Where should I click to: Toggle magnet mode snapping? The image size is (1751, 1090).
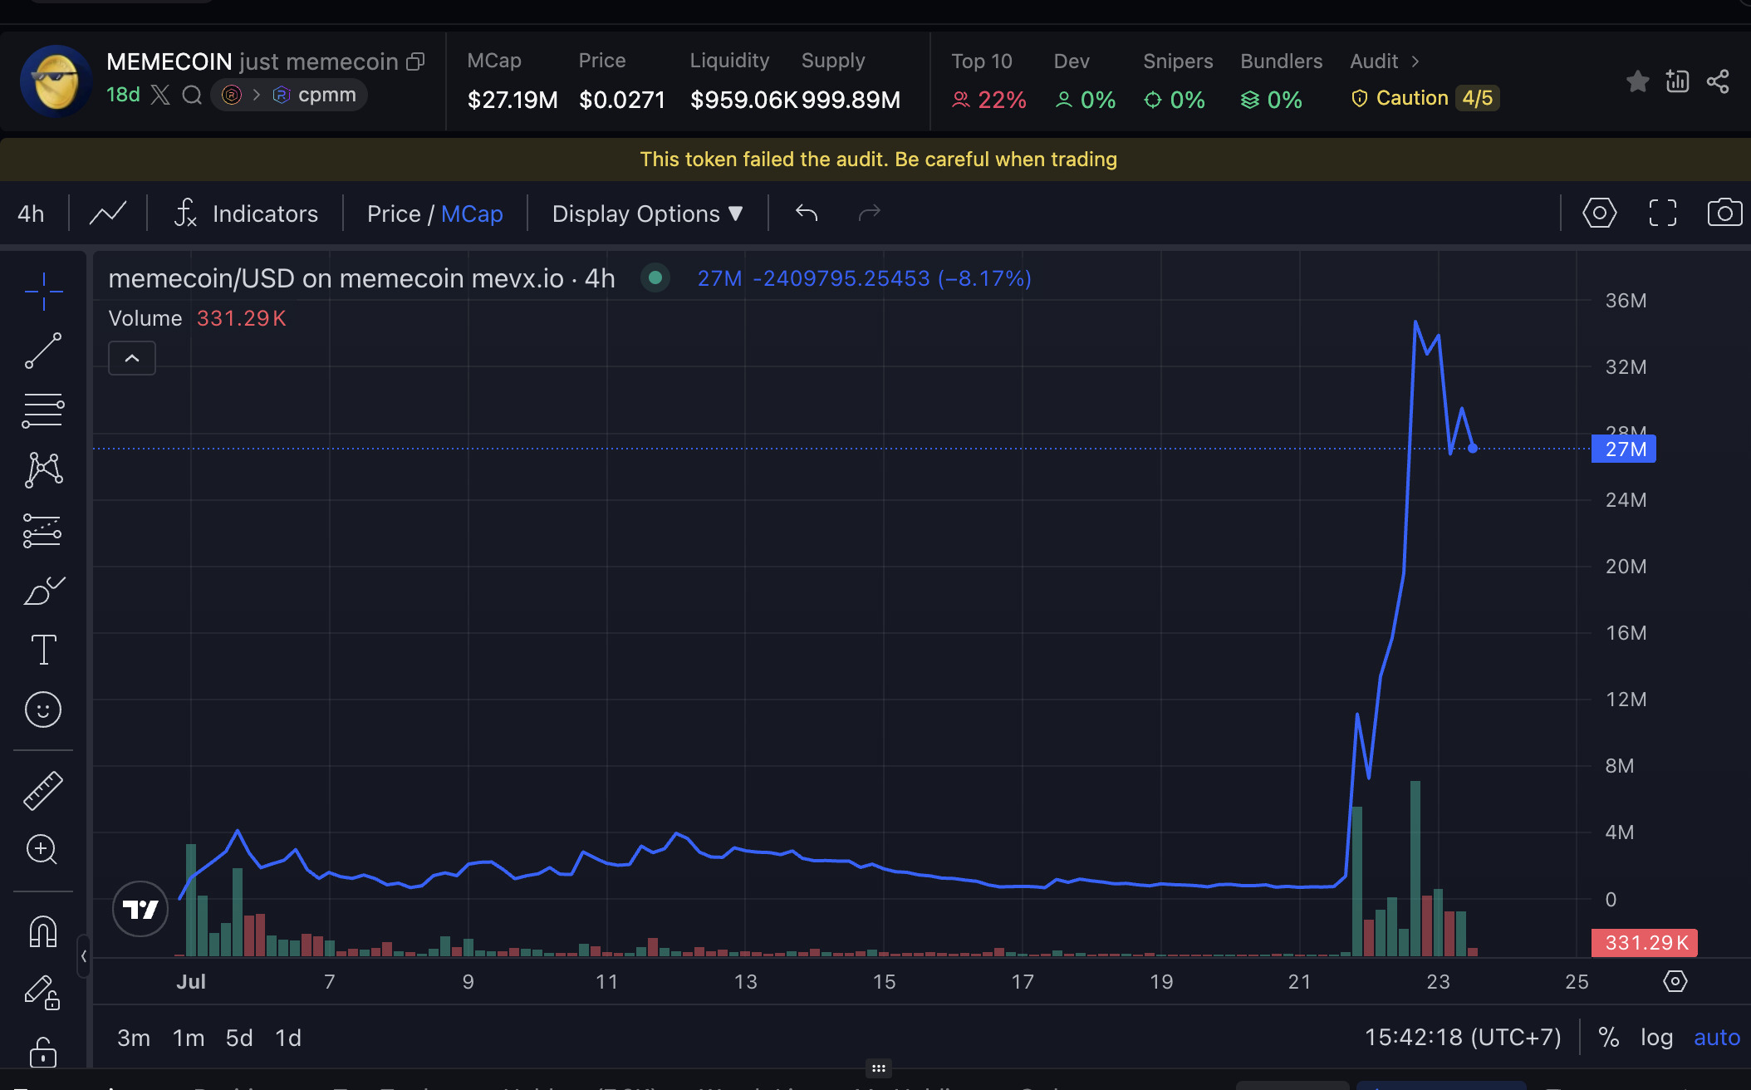pos(43,930)
